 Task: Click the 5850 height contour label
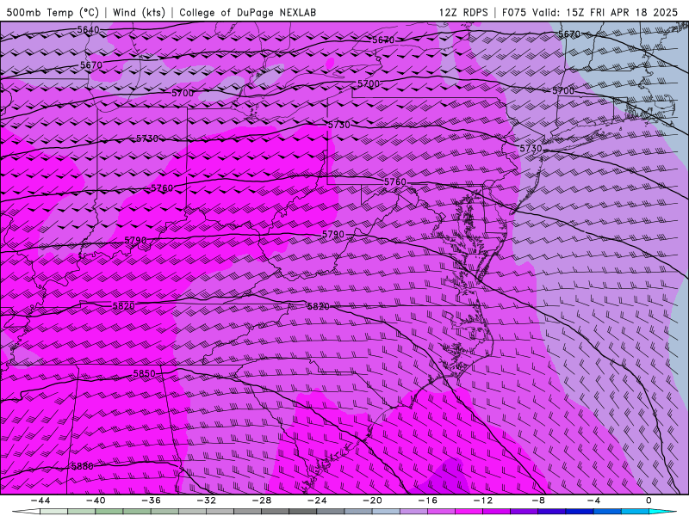click(144, 373)
